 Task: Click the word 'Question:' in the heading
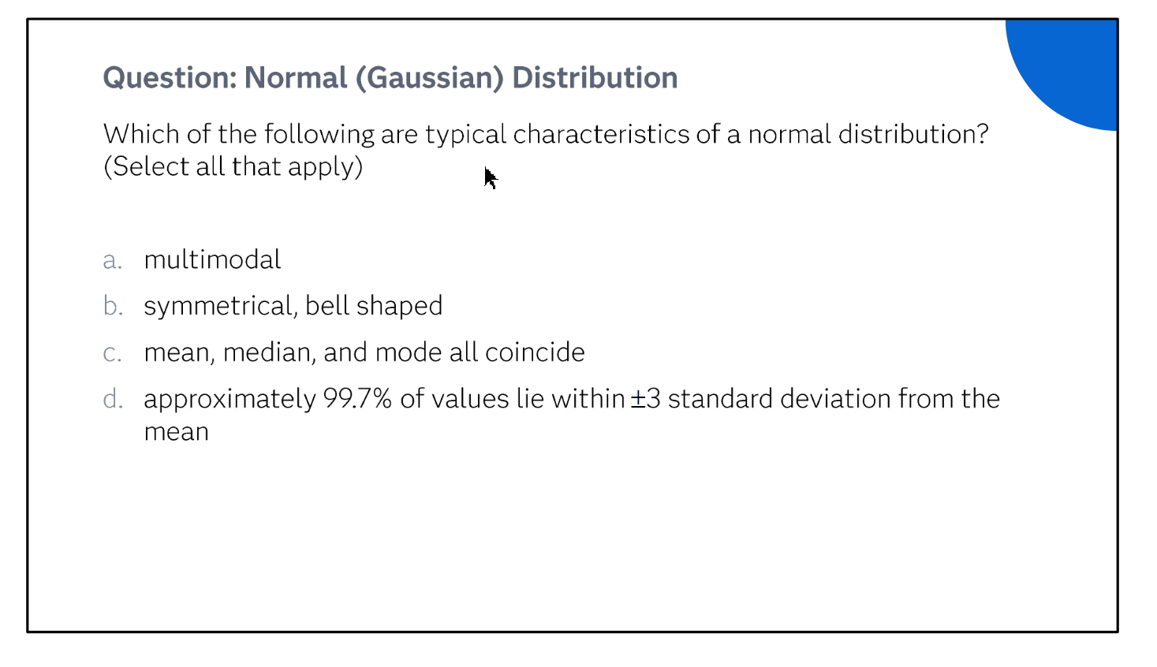[x=170, y=78]
